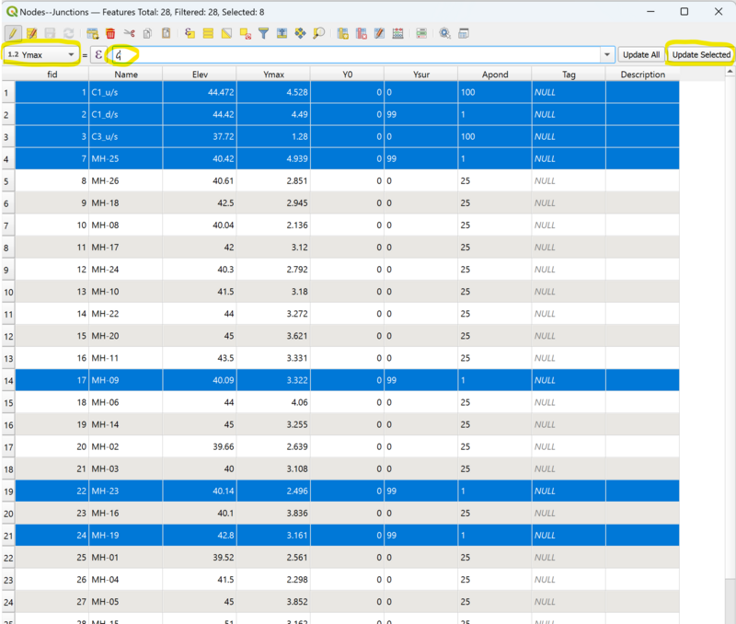
Task: Click the Update All button
Action: (x=640, y=55)
